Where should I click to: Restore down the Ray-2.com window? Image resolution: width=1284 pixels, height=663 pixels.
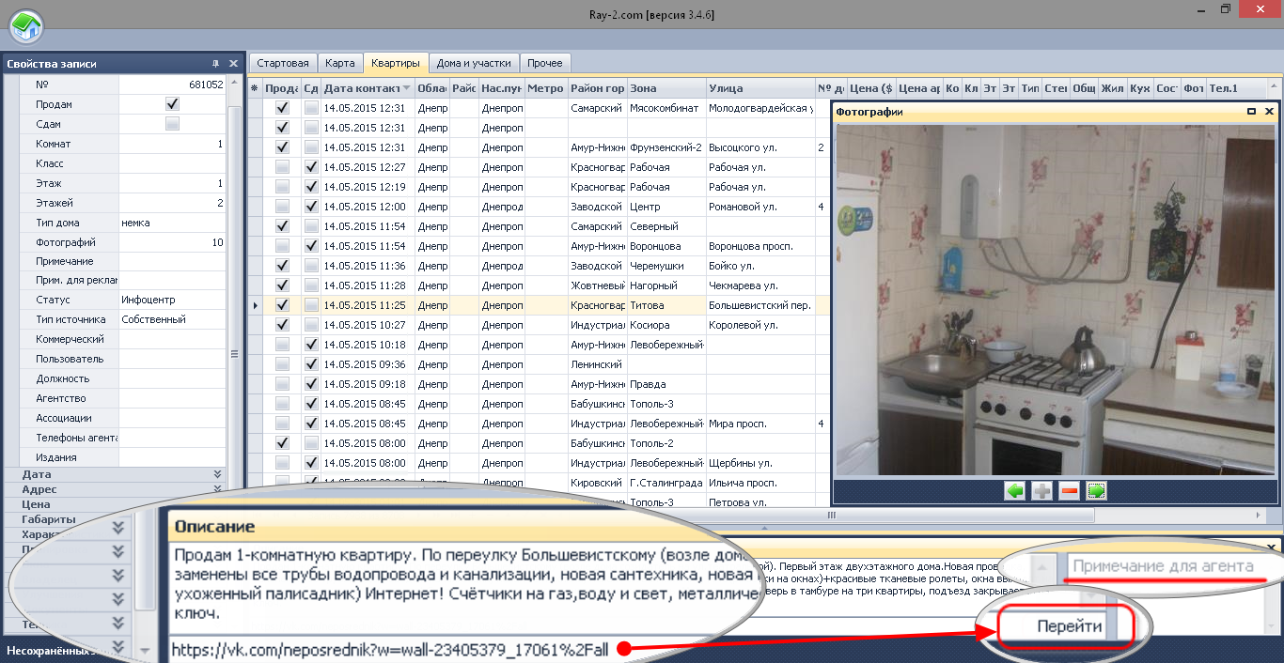tap(1225, 8)
